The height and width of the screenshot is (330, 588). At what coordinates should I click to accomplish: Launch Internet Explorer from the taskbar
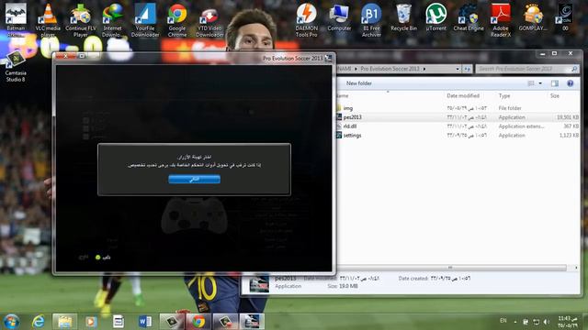pyautogui.click(x=39, y=322)
